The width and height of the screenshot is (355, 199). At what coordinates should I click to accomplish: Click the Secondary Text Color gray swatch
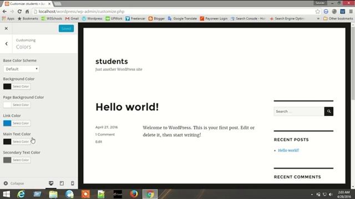7,160
